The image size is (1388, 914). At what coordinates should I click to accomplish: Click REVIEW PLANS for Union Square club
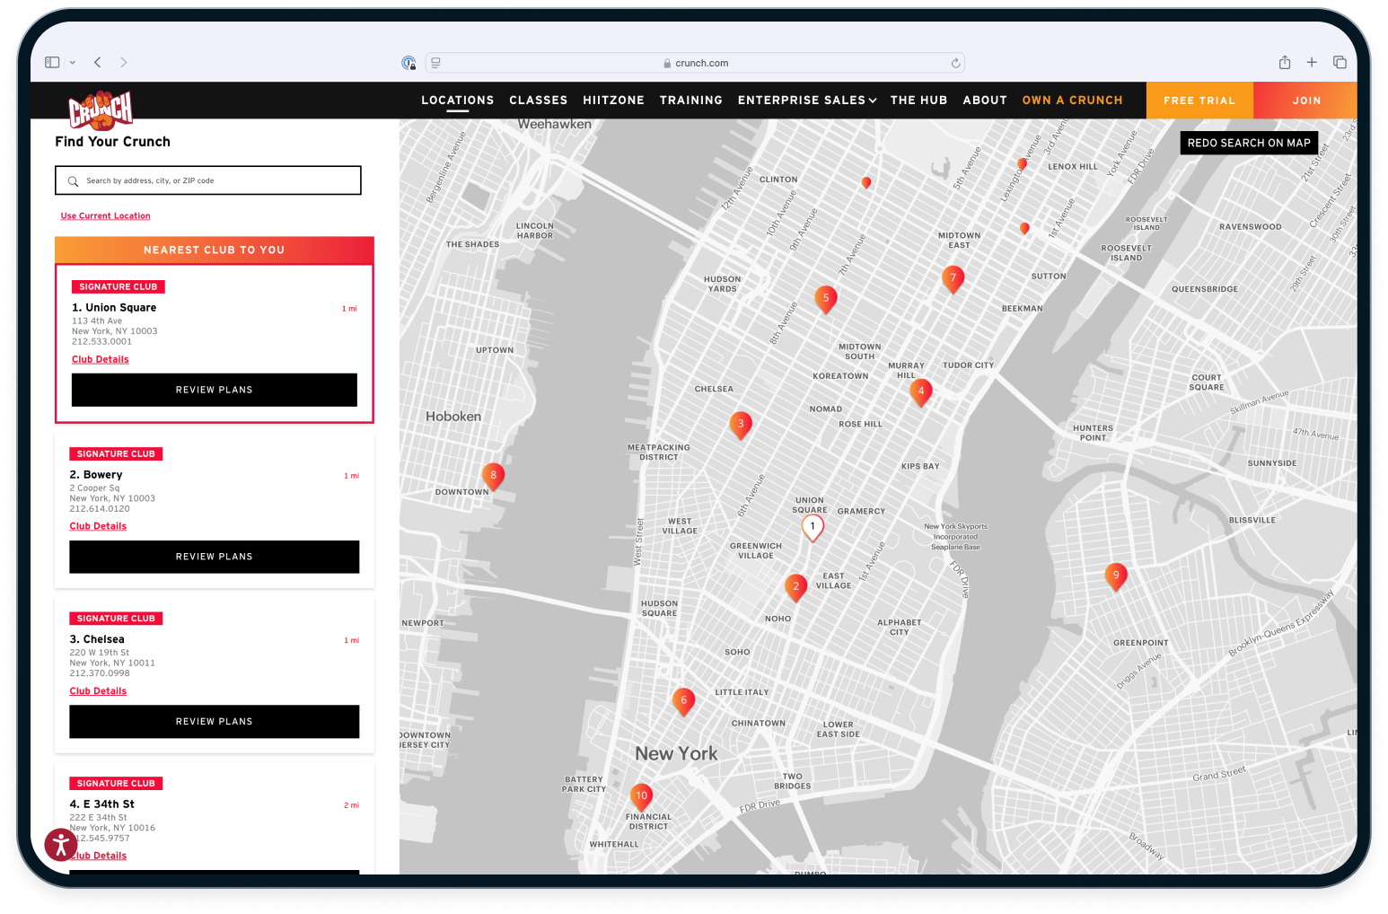tap(214, 390)
